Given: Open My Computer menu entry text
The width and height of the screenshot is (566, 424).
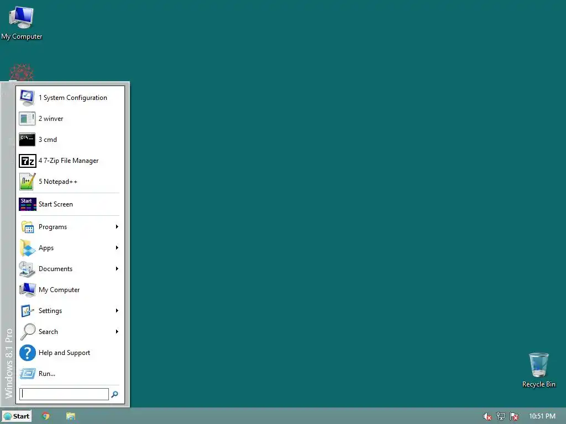Looking at the screenshot, I should click(x=59, y=290).
